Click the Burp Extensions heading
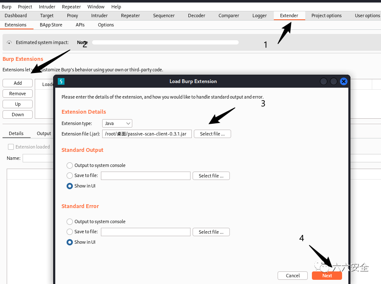 tap(23, 59)
